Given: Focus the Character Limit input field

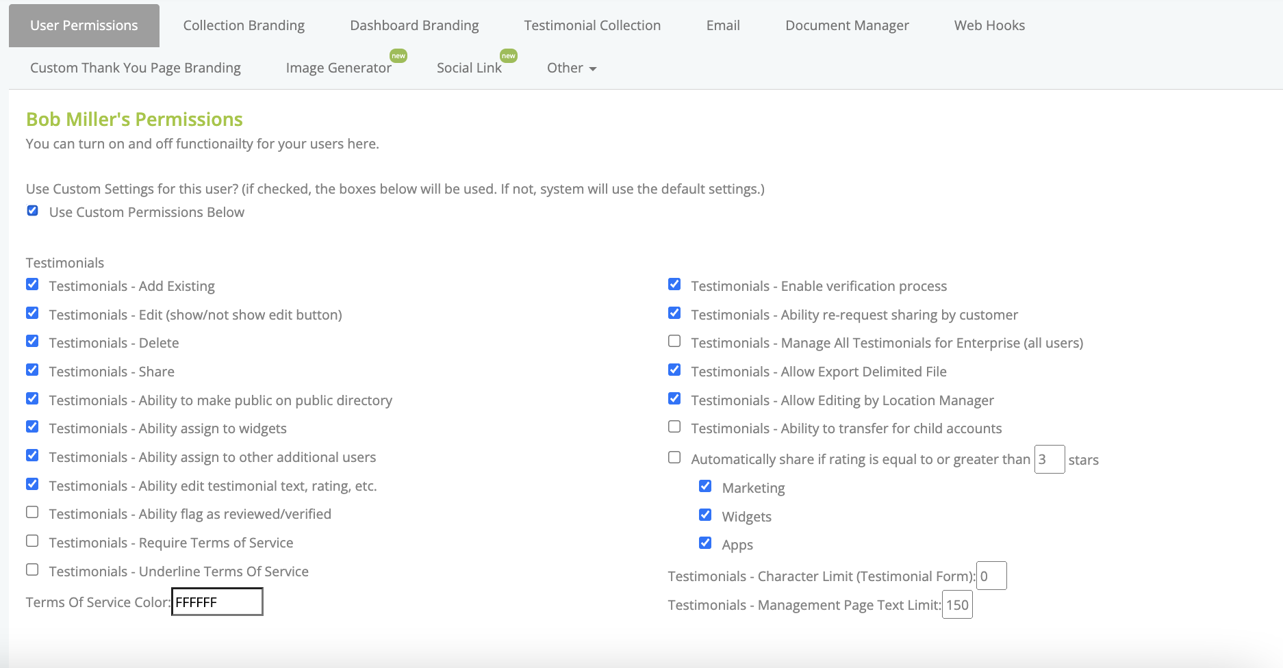Looking at the screenshot, I should [991, 576].
